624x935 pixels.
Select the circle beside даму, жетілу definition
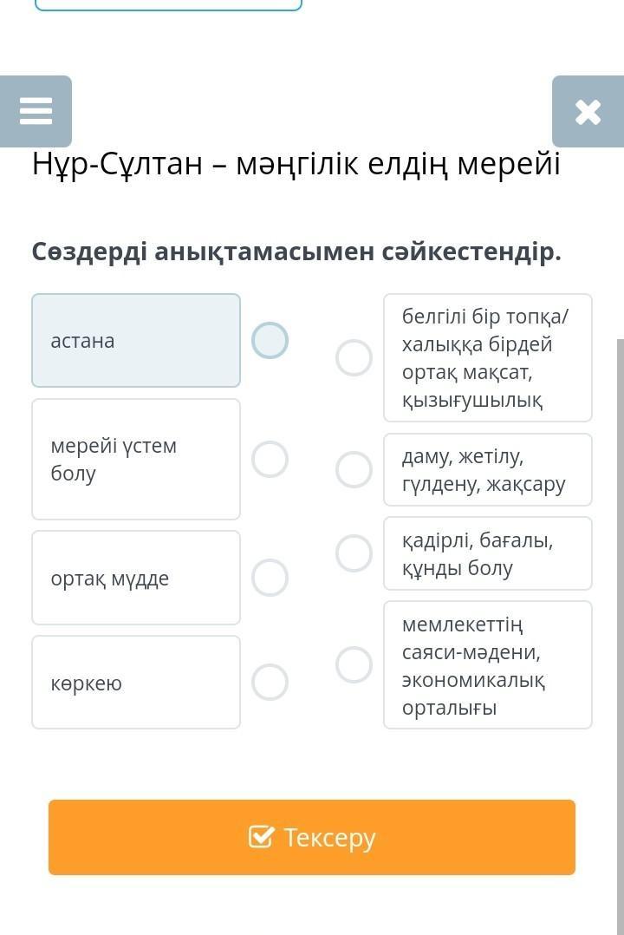pyautogui.click(x=354, y=470)
